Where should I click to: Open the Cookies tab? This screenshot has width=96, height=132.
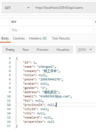point(19,38)
